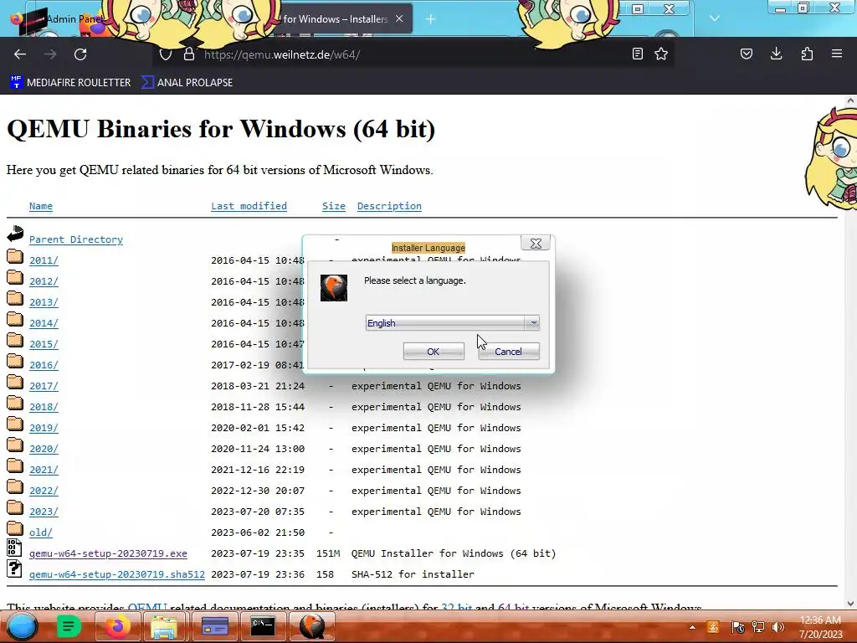
Task: Open the 2015/ folder link
Action: [44, 344]
